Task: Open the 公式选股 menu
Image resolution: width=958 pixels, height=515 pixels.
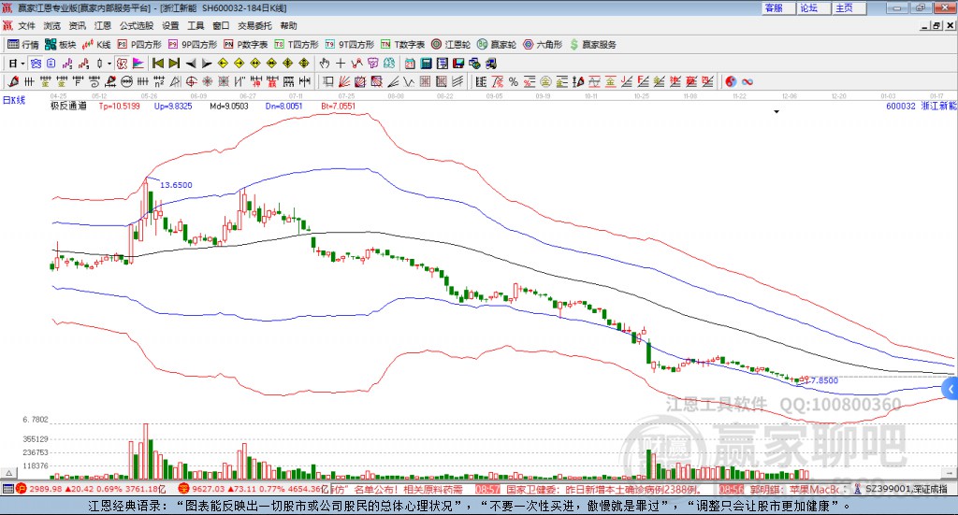Action: [137, 25]
